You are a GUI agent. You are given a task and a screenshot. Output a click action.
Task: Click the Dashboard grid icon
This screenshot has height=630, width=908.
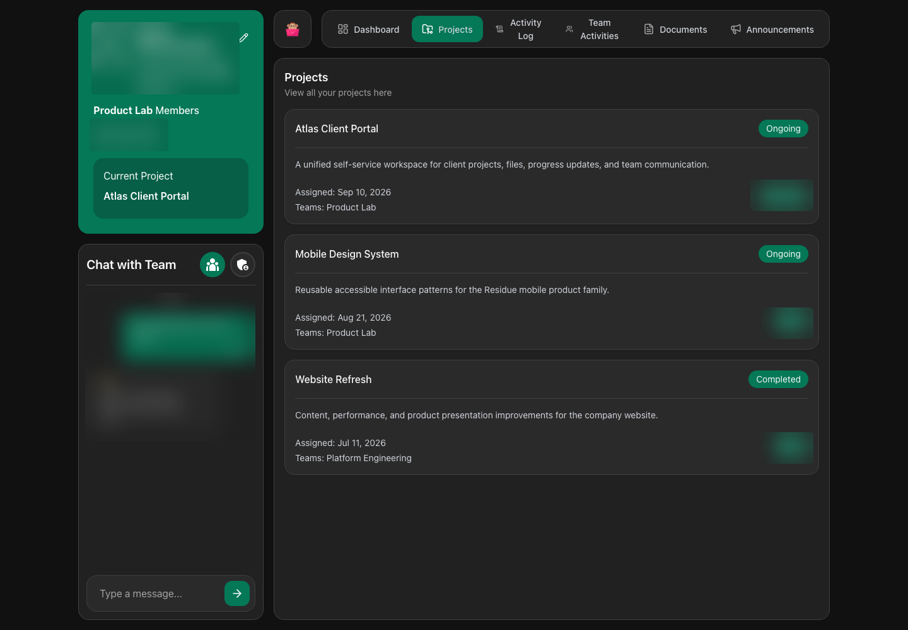pos(343,29)
